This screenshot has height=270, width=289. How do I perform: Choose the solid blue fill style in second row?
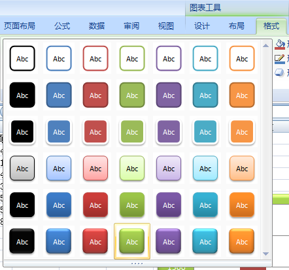(x=59, y=95)
